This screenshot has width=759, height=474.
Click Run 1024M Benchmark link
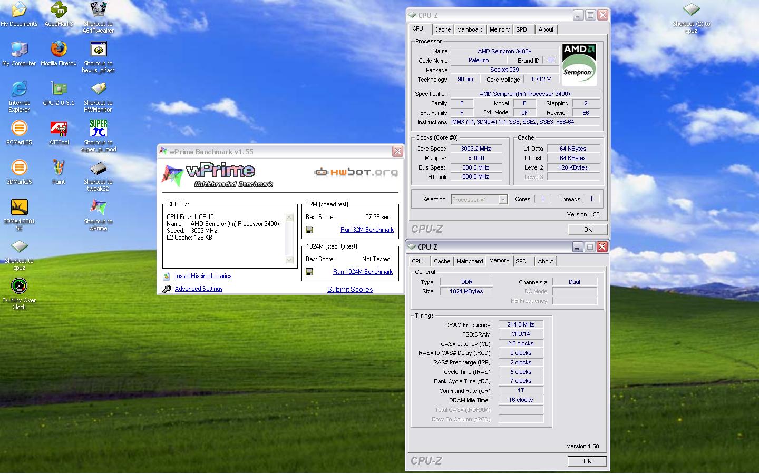(x=363, y=272)
